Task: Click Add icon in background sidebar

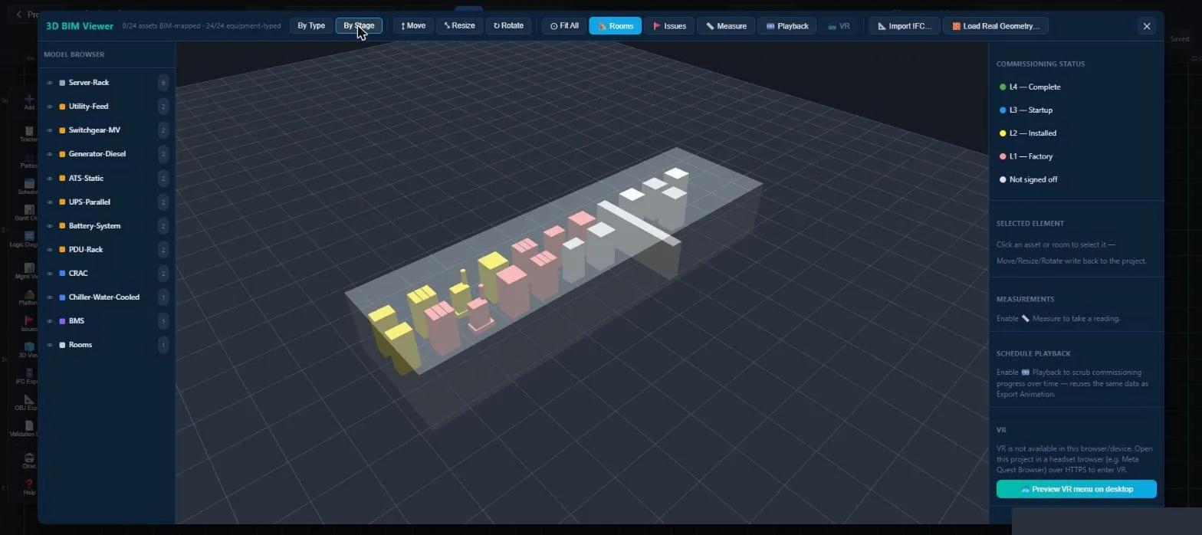Action: click(29, 102)
